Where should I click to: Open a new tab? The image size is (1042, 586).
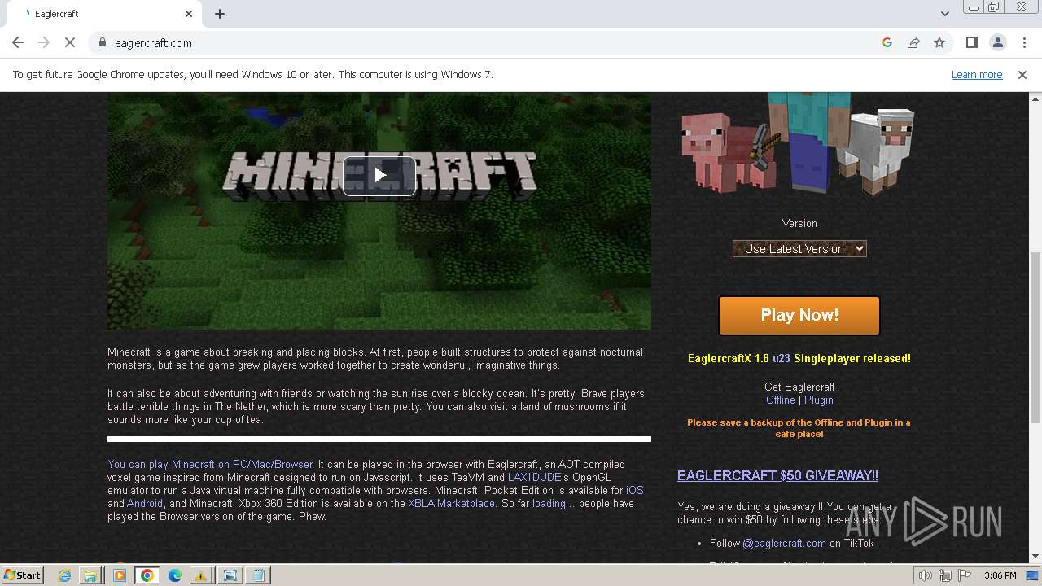tap(220, 14)
